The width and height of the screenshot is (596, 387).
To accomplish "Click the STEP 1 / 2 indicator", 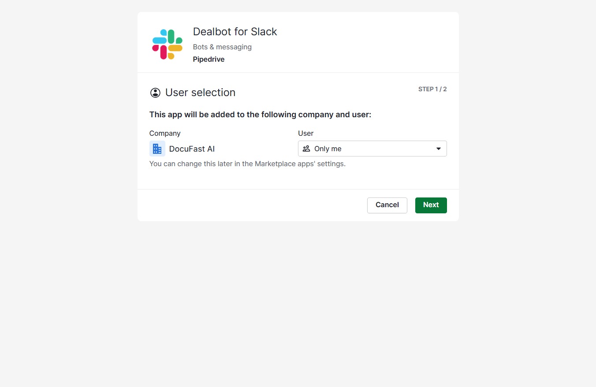I will coord(432,89).
